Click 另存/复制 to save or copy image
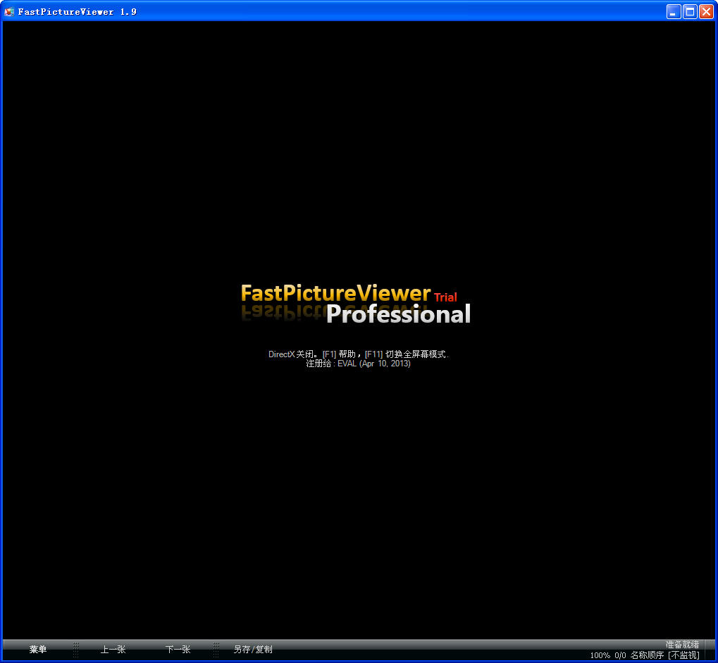718x663 pixels. [x=254, y=650]
